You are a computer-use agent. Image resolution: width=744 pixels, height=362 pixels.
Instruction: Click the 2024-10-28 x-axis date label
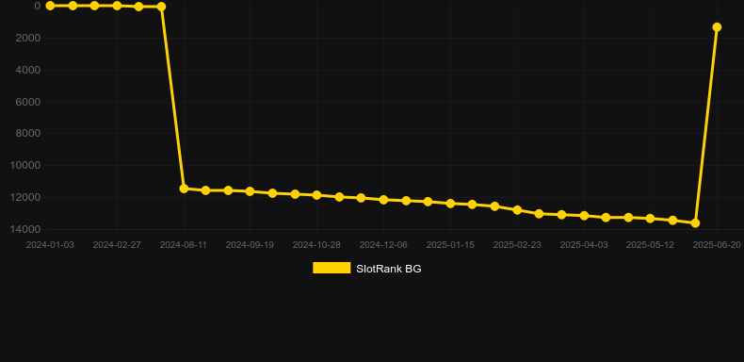317,245
